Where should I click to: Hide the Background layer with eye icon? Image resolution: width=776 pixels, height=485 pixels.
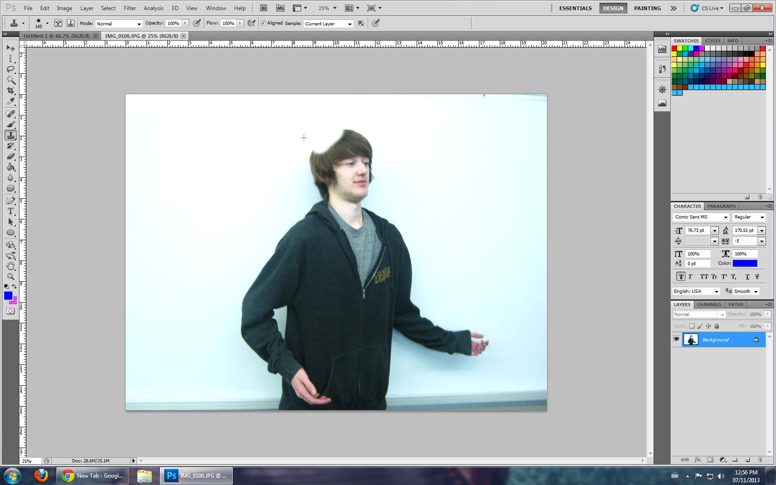pos(676,339)
